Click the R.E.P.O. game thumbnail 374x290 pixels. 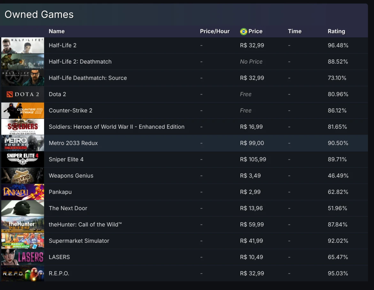(23, 273)
